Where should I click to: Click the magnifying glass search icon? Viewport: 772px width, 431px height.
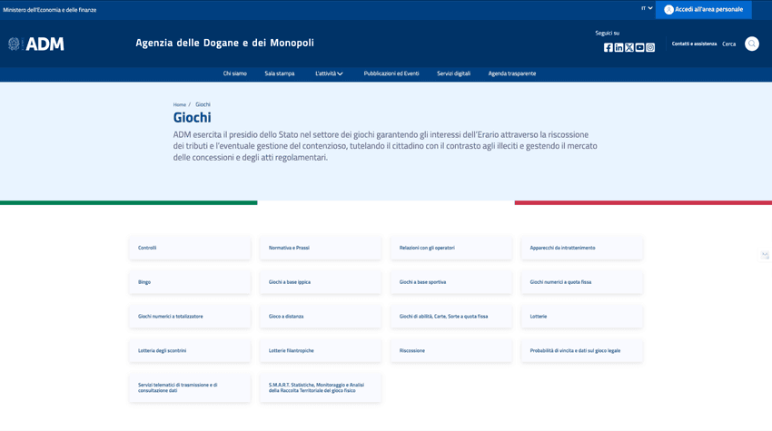(x=752, y=44)
